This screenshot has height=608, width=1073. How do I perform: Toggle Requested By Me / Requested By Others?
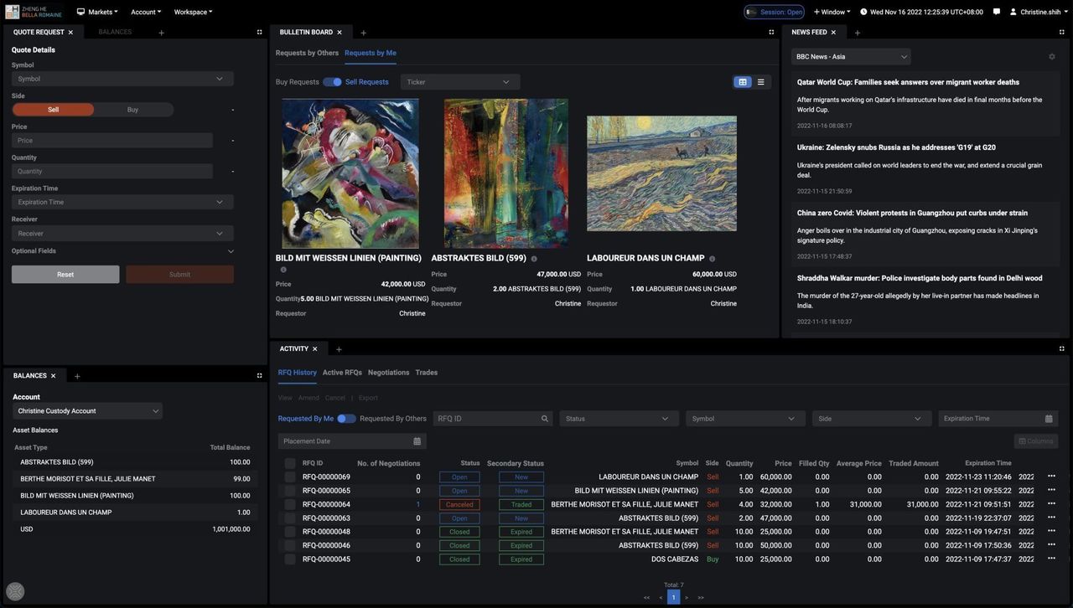point(346,419)
